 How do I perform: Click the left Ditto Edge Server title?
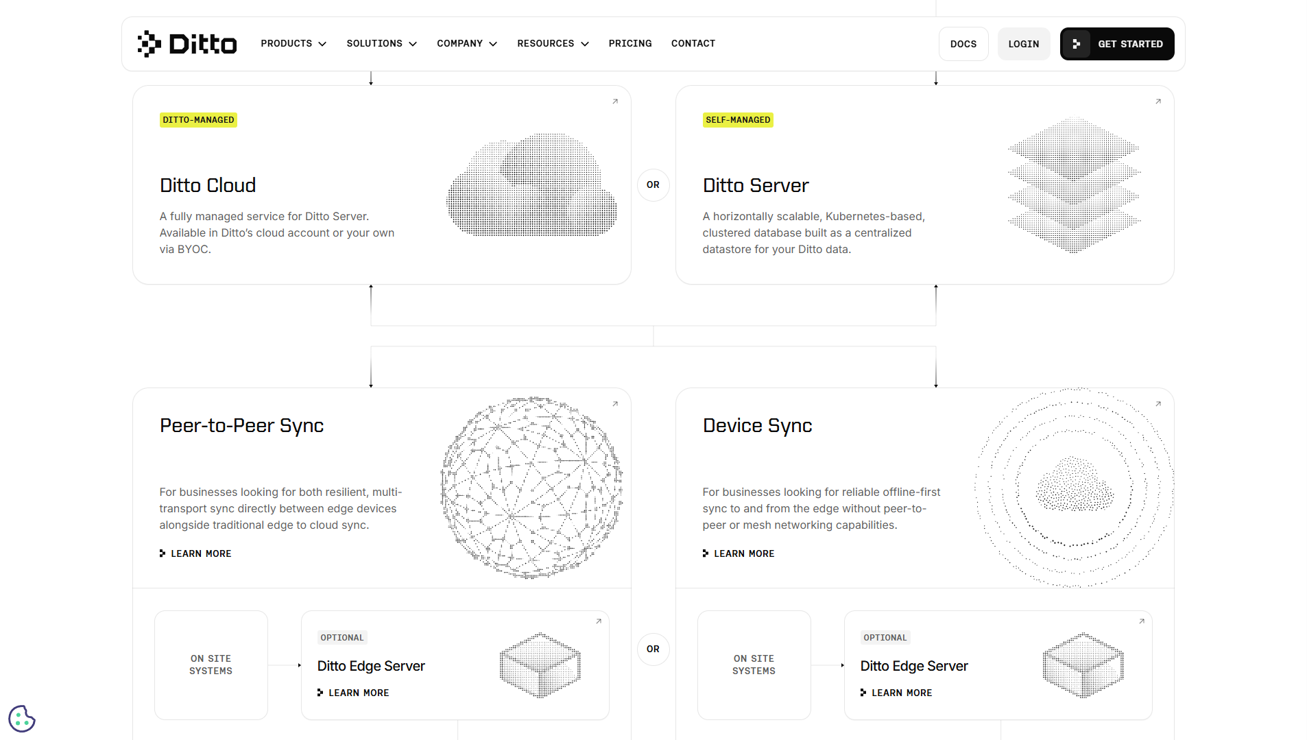click(x=371, y=666)
